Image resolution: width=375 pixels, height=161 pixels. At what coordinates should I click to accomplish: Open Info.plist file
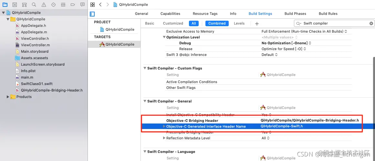pyautogui.click(x=28, y=71)
